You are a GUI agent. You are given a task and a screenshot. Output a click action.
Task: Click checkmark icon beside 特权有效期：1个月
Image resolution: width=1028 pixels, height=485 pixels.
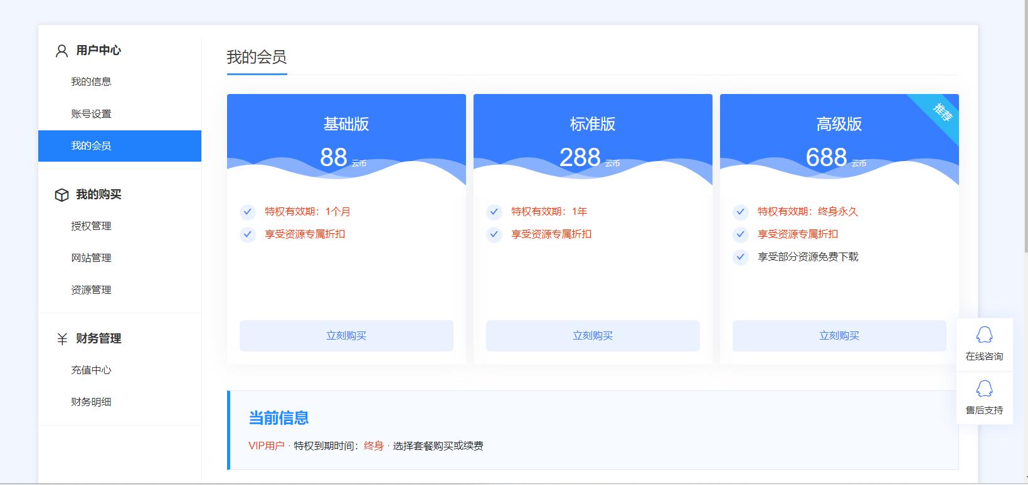click(x=248, y=212)
